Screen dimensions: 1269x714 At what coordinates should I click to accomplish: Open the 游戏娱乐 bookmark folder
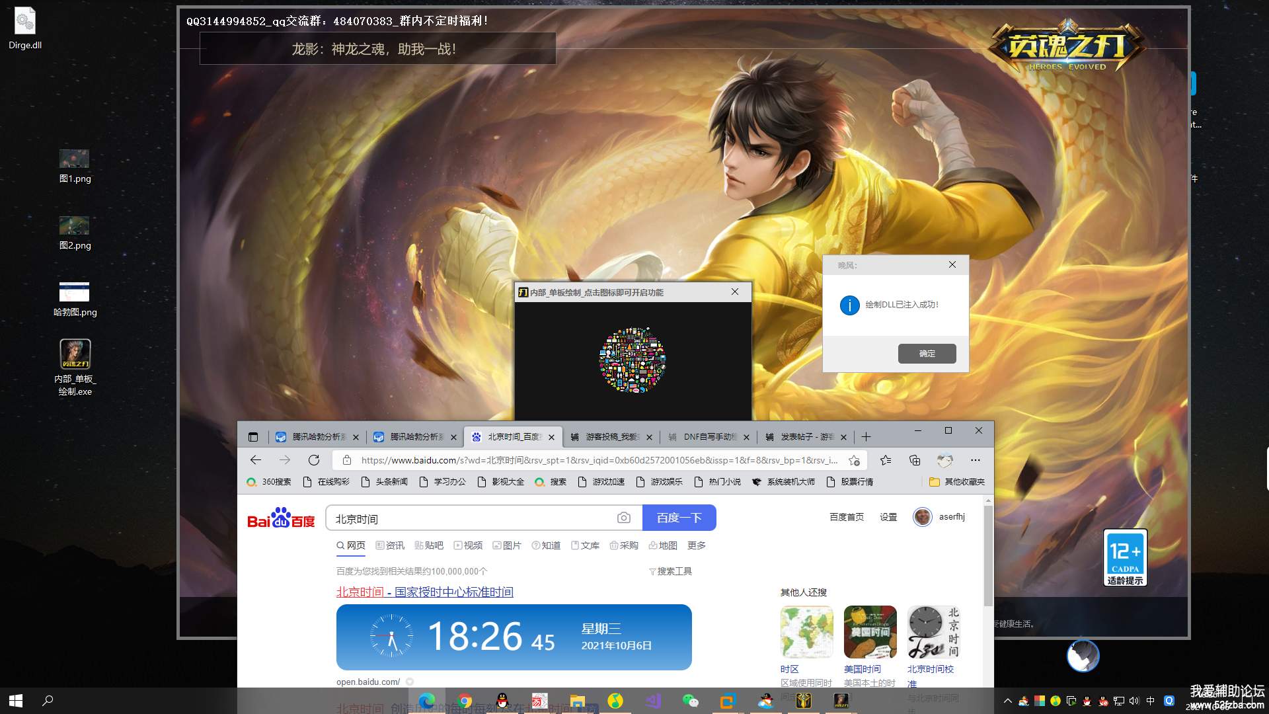(x=659, y=482)
